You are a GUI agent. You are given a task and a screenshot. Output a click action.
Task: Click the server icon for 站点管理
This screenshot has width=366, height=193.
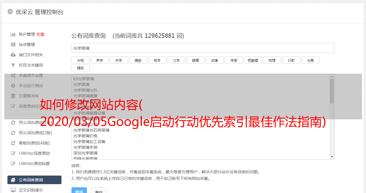tap(13, 45)
